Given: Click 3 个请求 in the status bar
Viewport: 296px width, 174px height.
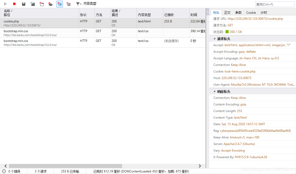Looking at the screenshot, I should pyautogui.click(x=41, y=171).
